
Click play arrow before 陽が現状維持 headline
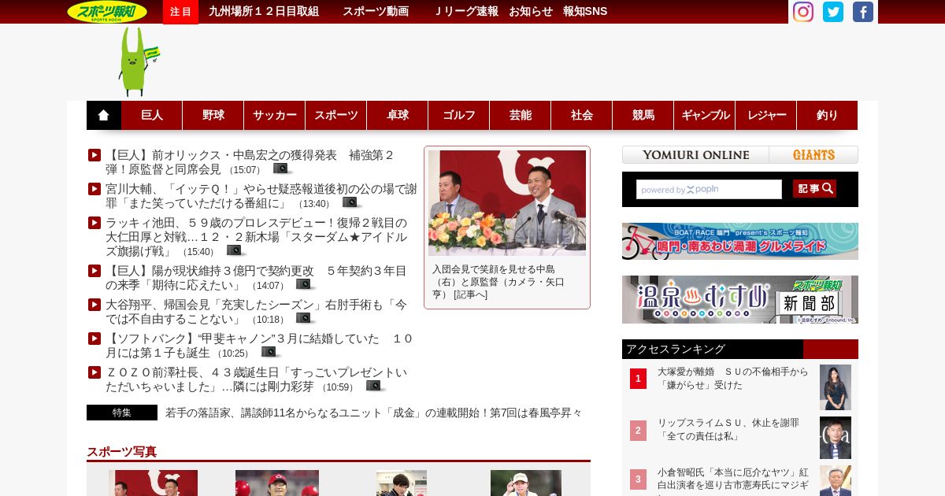click(94, 271)
